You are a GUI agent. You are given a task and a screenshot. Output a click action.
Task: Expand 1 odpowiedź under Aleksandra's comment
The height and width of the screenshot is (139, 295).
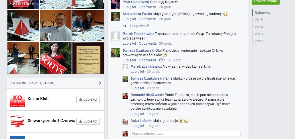(139, 26)
